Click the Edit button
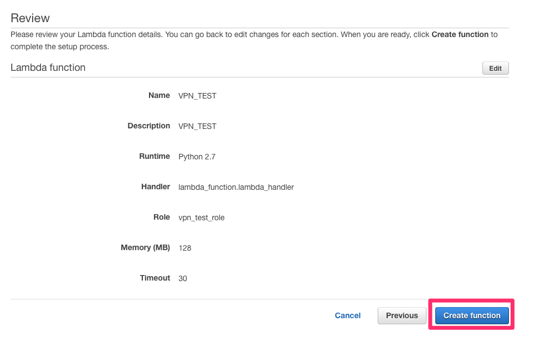The image size is (535, 337). tap(495, 68)
